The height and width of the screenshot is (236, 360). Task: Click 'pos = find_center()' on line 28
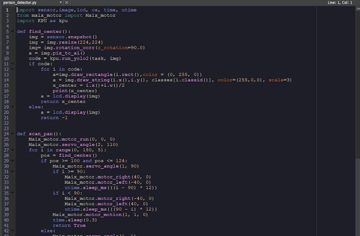point(69,155)
